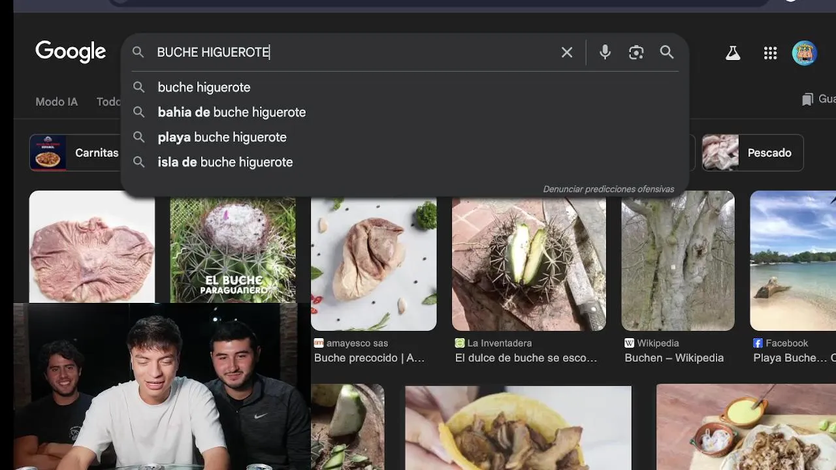Open Google Lens image search icon
Screen dimensions: 836x470
pos(636,52)
